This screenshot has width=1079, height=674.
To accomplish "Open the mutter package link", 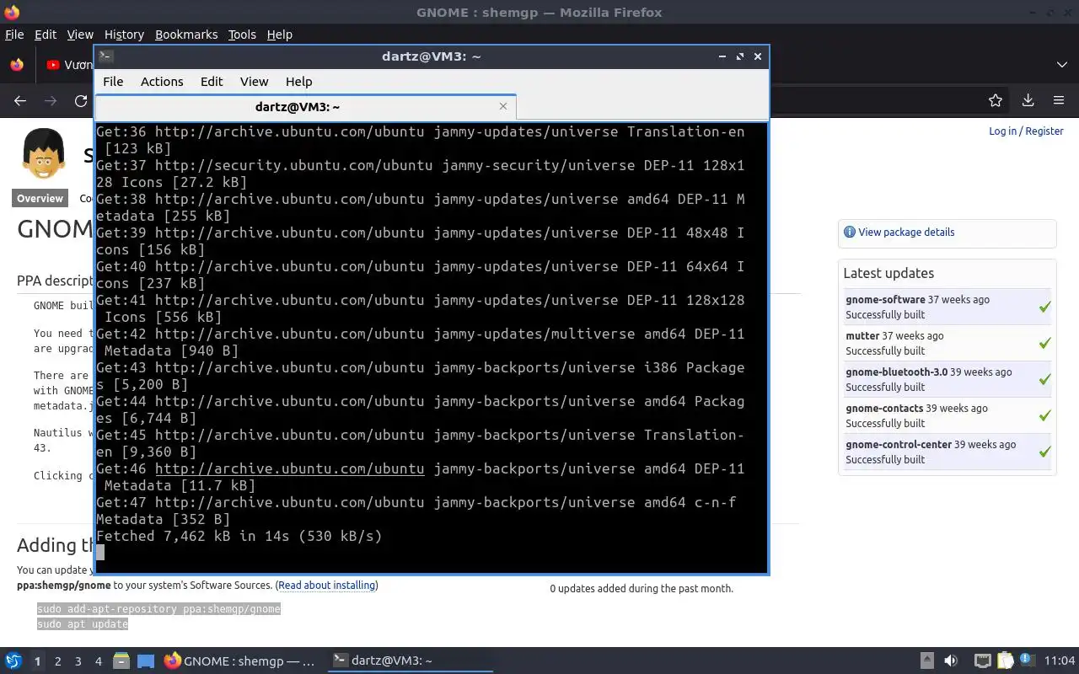I will click(862, 335).
